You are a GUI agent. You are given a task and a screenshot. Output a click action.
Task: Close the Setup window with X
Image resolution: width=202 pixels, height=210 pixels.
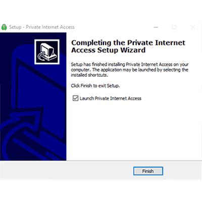(x=193, y=27)
